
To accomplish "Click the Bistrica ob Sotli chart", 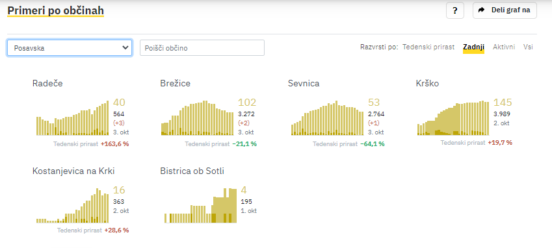I will tap(200, 206).
